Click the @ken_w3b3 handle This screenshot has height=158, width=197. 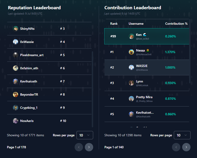(x=143, y=39)
